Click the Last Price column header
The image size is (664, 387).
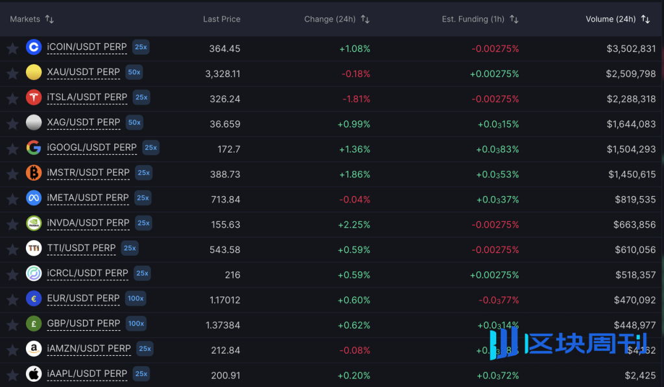(x=222, y=19)
